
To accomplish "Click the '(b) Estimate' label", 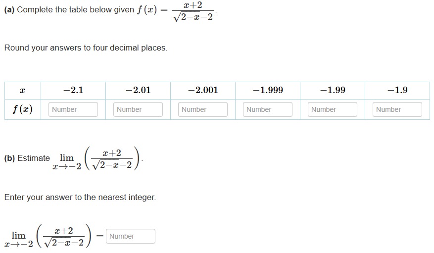I will [x=27, y=158].
